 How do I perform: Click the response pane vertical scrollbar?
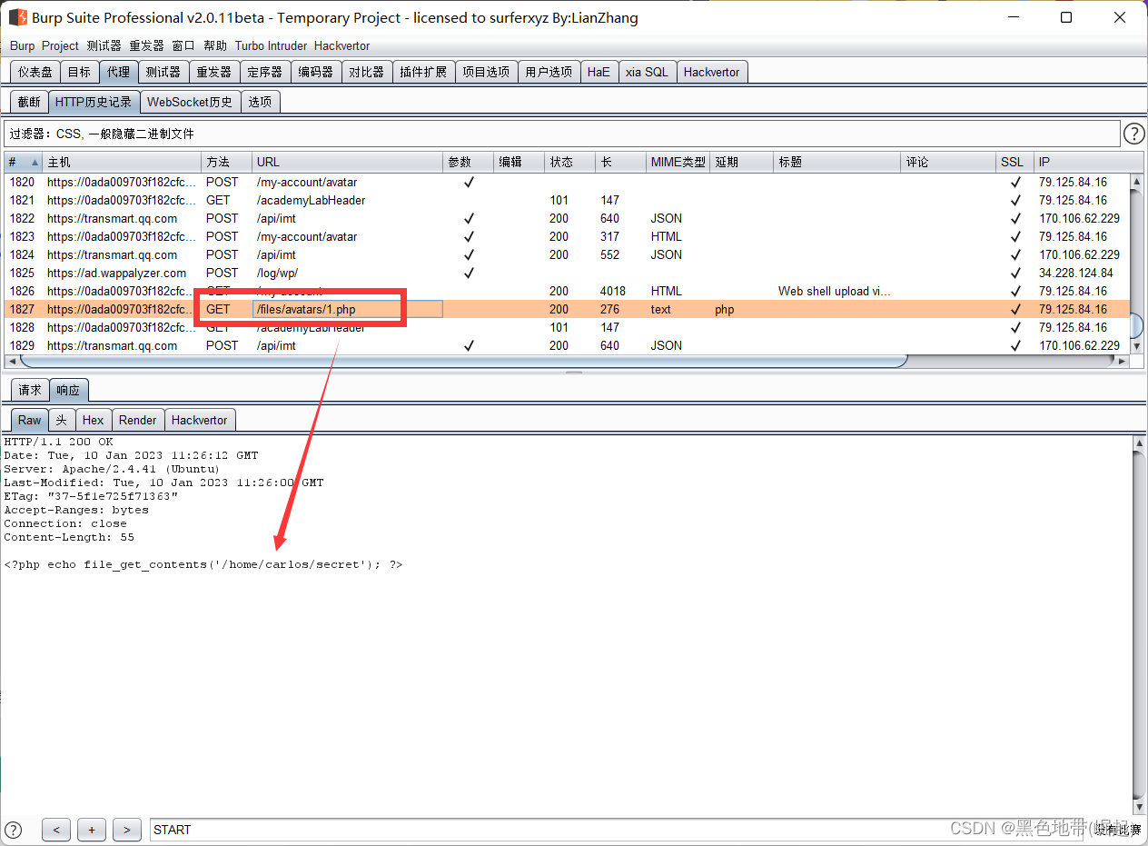click(x=1140, y=625)
